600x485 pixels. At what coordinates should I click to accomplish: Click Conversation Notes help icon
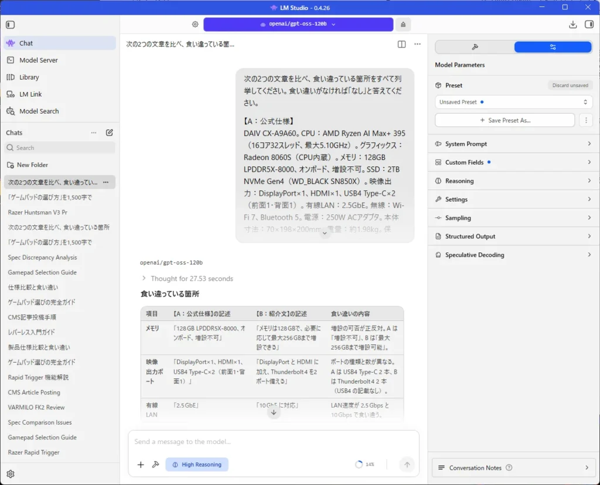pyautogui.click(x=509, y=467)
